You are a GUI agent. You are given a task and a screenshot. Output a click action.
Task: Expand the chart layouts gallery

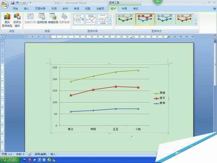coord(110,23)
